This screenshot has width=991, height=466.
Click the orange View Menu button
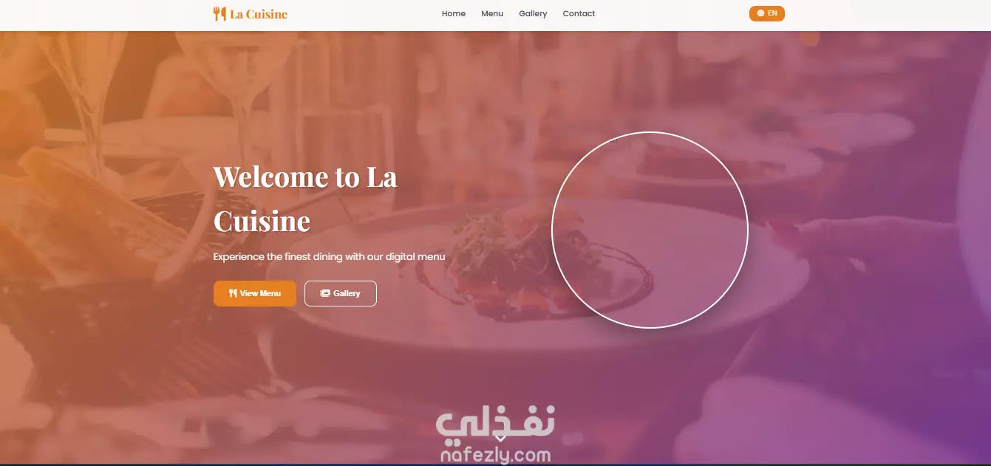[255, 293]
